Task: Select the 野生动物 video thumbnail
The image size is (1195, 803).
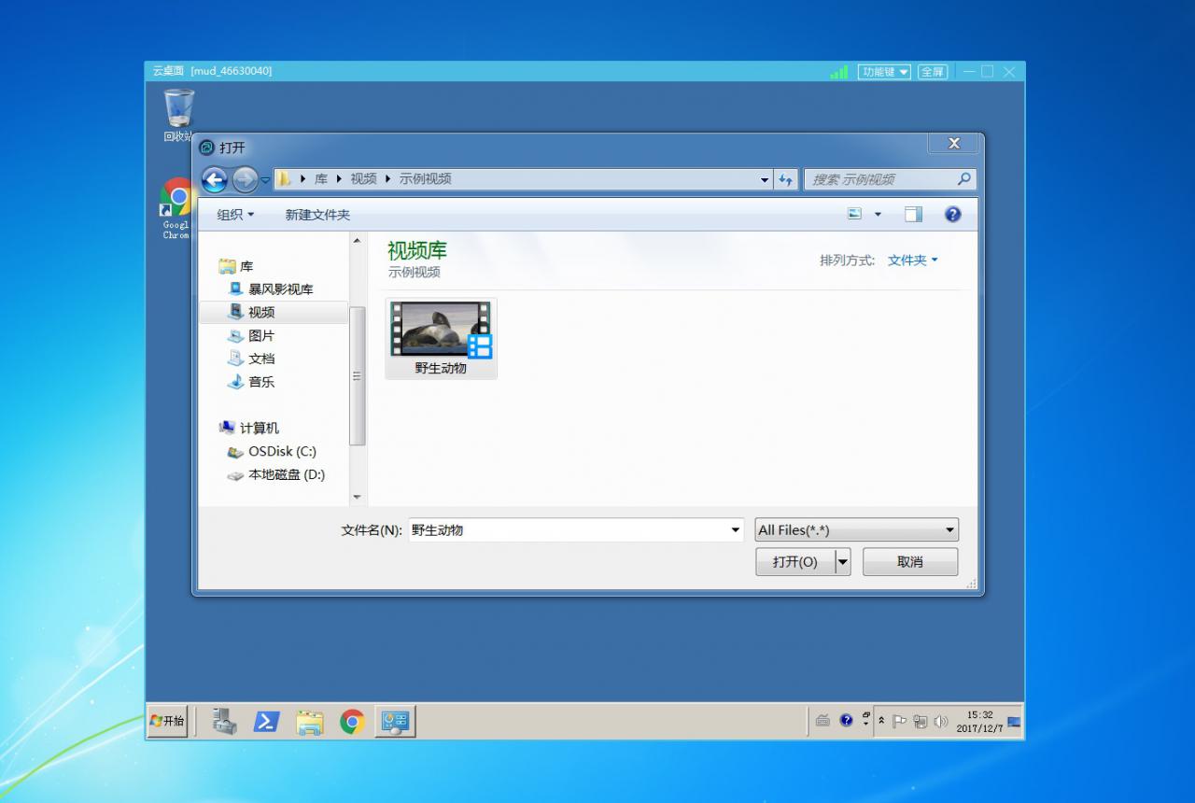Action: [441, 339]
